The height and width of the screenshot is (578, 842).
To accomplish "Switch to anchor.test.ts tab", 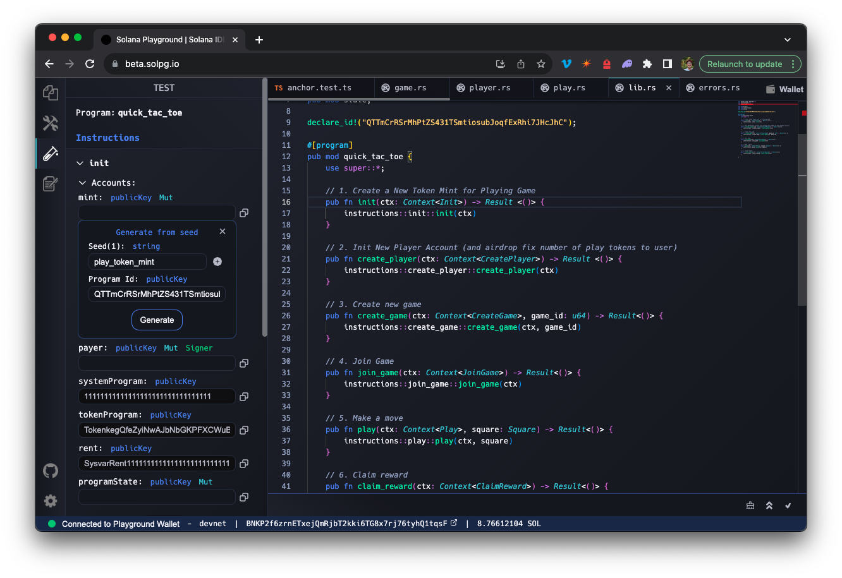I will pos(320,88).
